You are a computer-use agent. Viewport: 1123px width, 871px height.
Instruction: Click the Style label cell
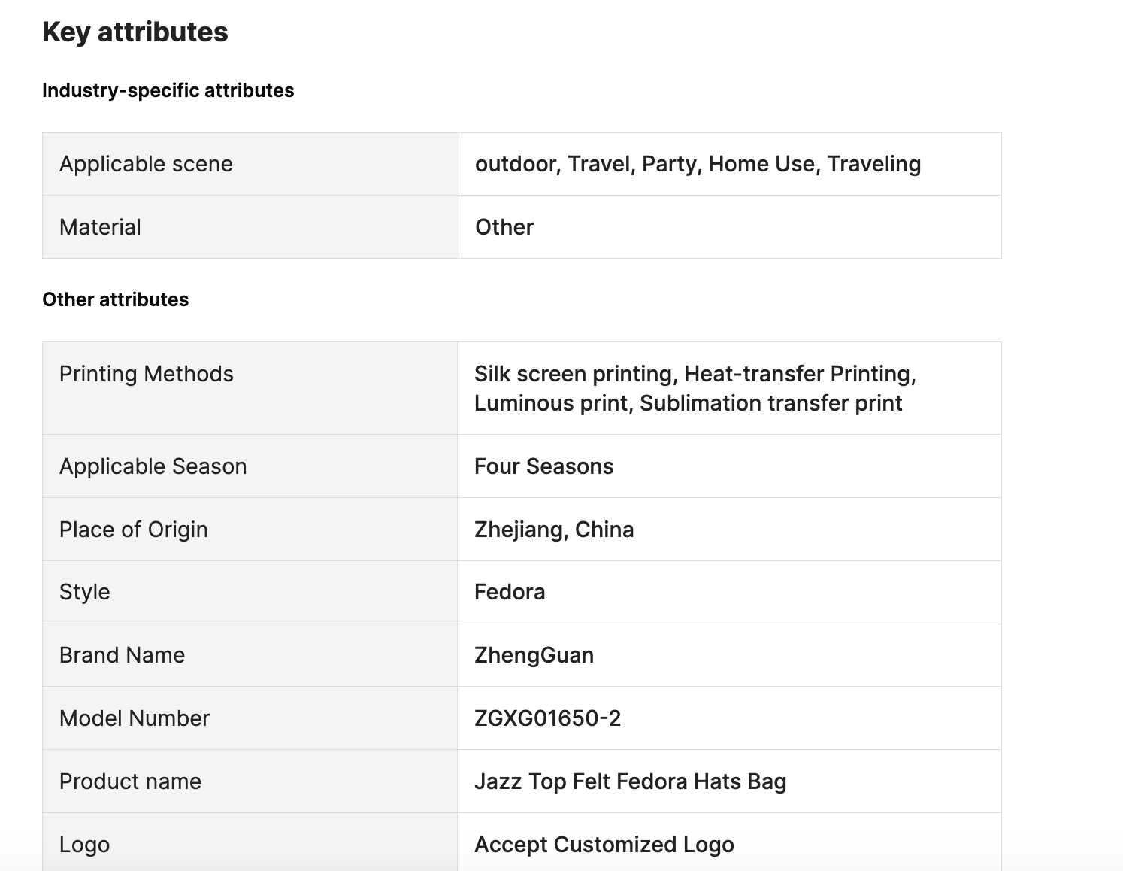pos(250,593)
